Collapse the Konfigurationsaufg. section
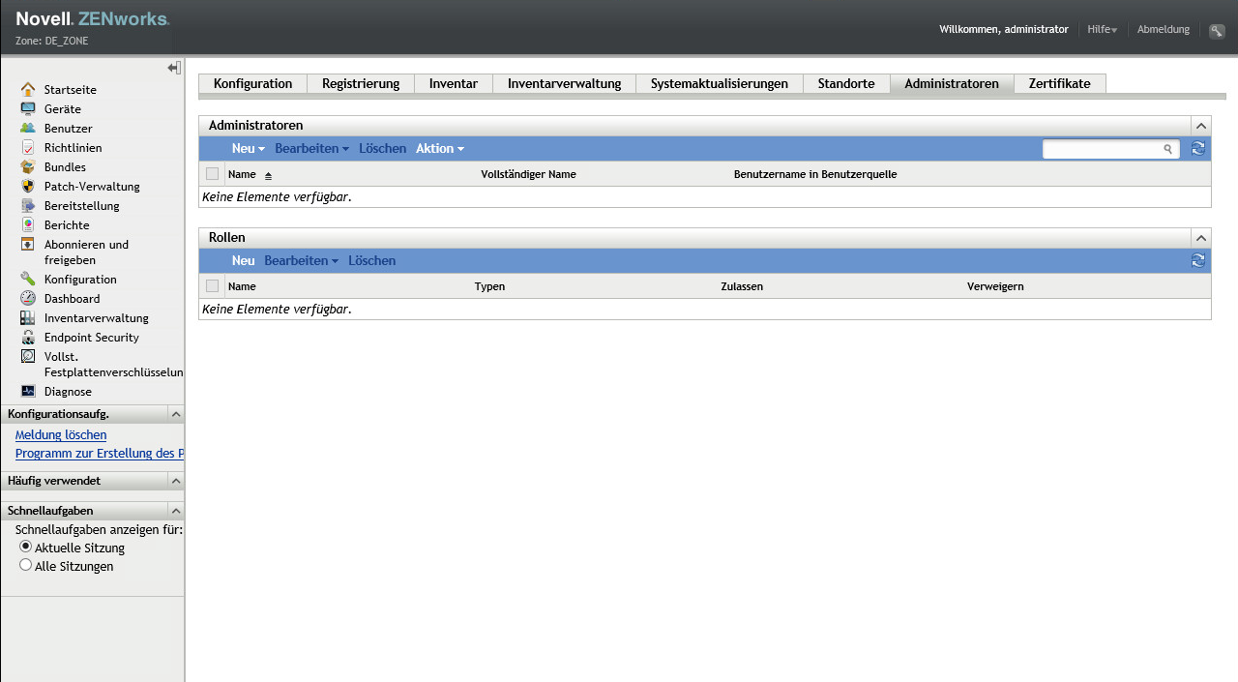1238x682 pixels. click(176, 414)
